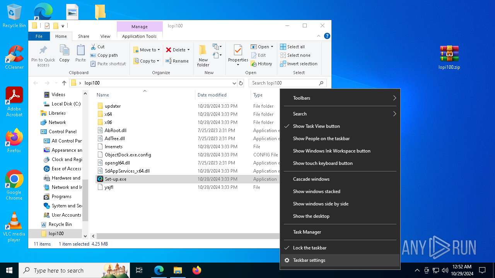The image size is (495, 278).
Task: Click Select none in the ribbon
Action: coord(295,55)
